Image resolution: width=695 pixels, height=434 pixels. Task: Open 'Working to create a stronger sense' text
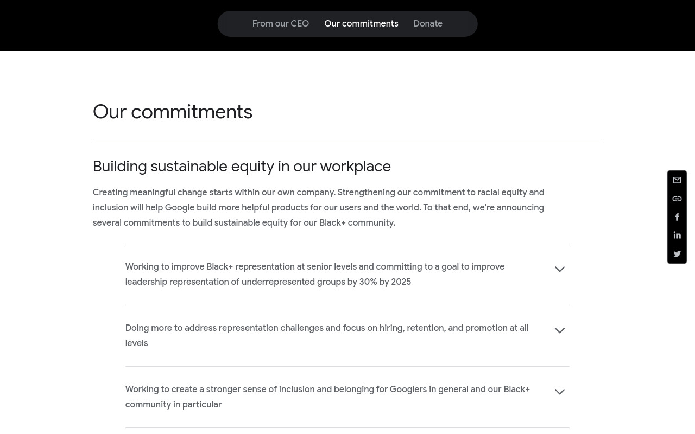[327, 397]
